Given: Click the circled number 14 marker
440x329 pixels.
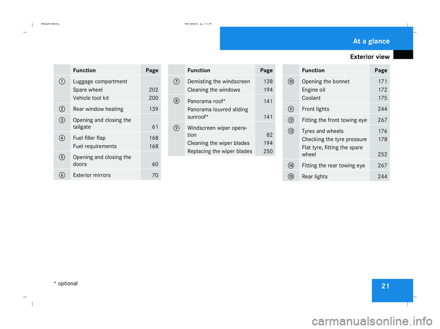Looking at the screenshot, I should pyautogui.click(x=291, y=165).
